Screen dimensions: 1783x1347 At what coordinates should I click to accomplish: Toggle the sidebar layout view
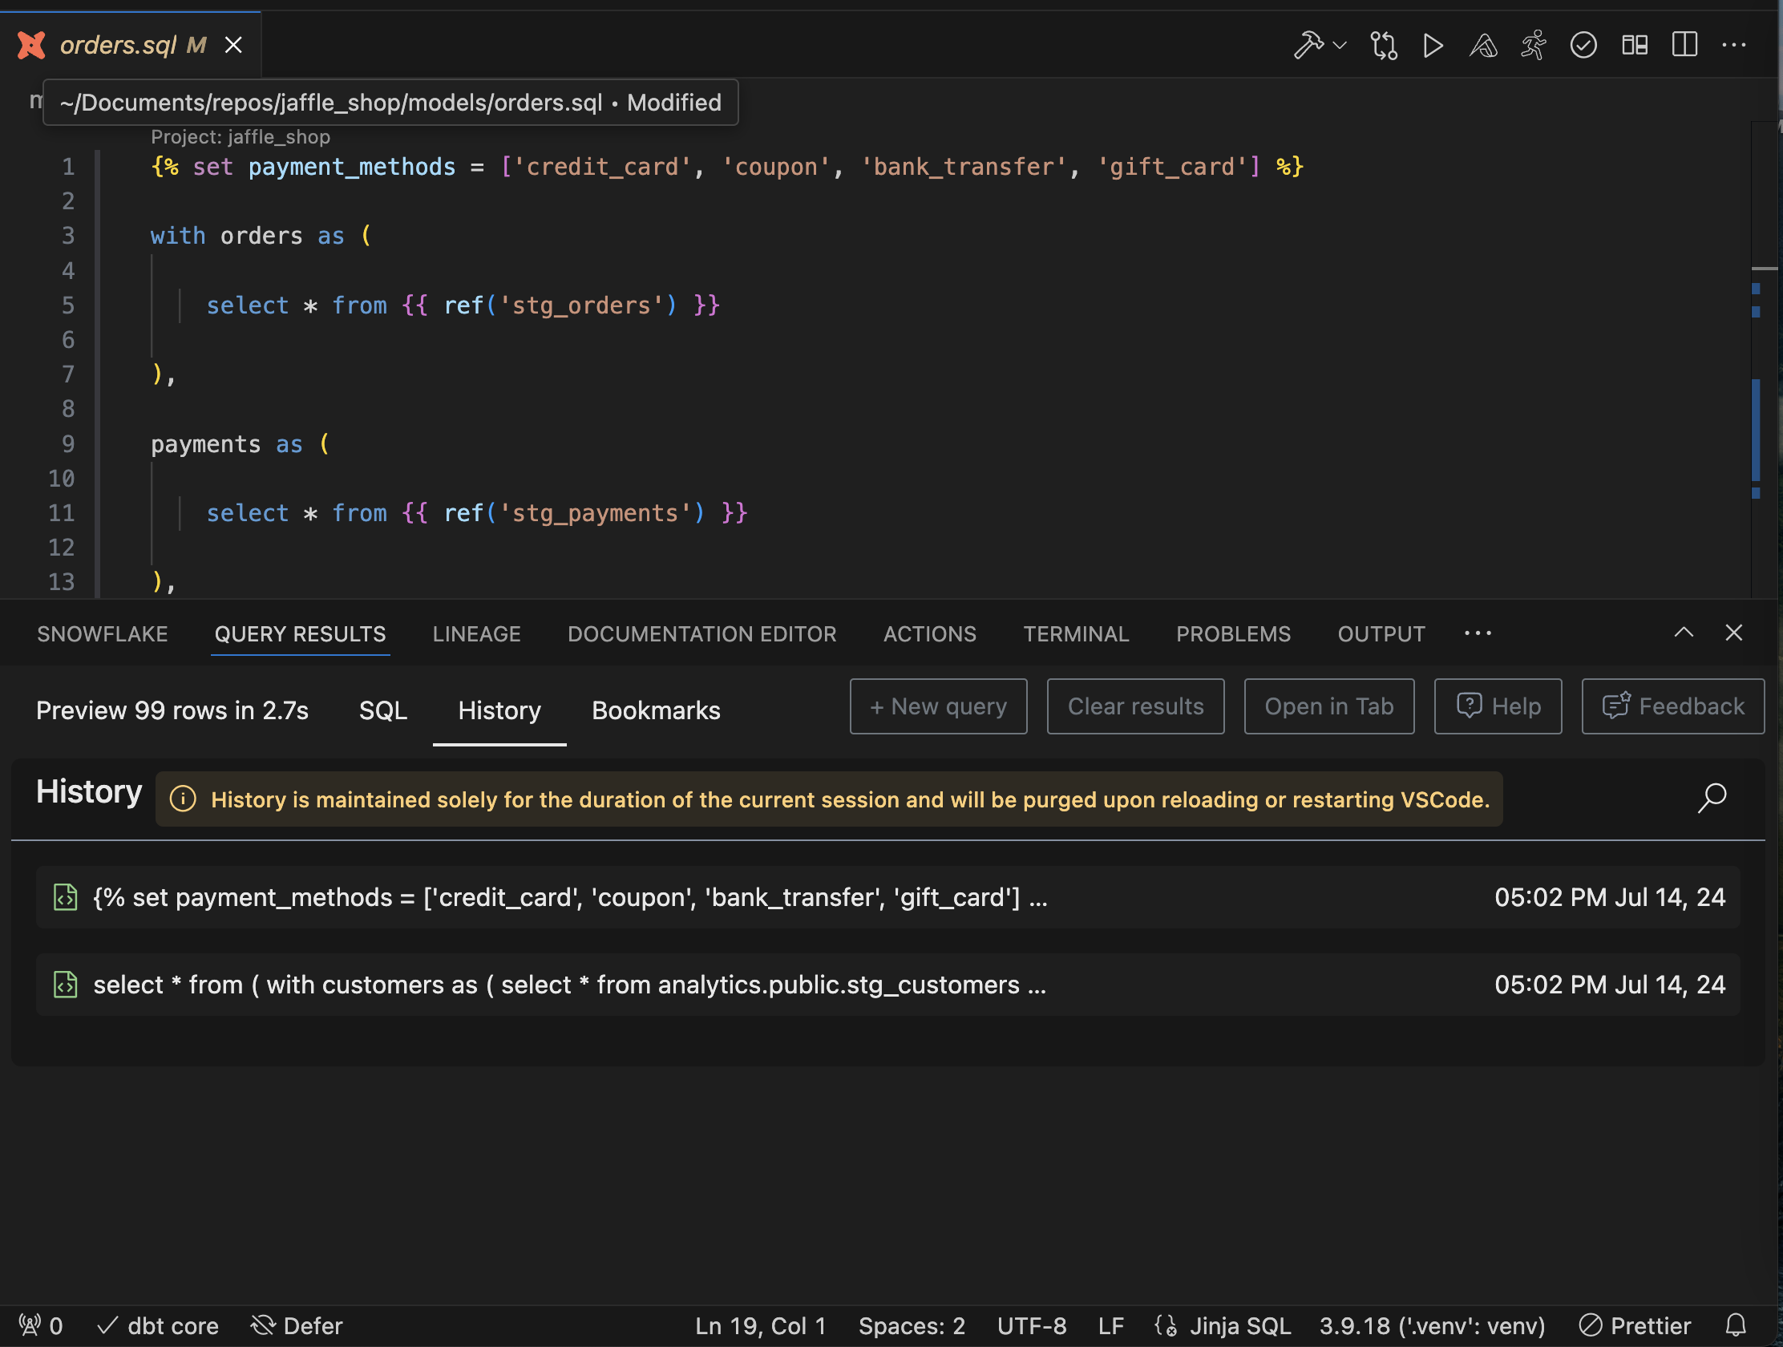[1683, 44]
